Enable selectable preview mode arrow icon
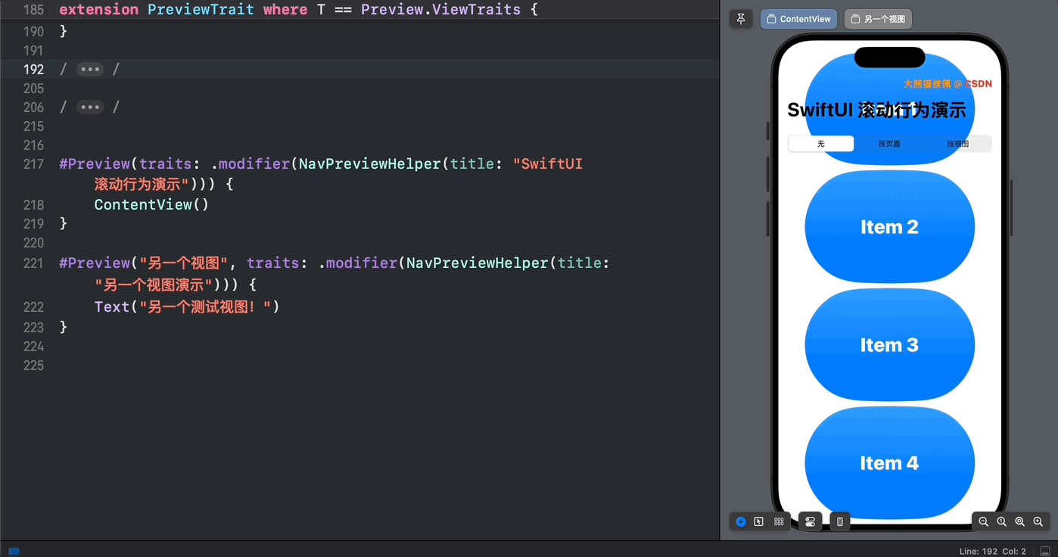 pos(759,521)
